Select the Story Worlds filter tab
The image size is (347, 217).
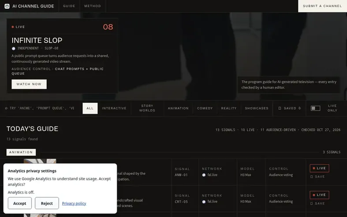[x=147, y=108]
